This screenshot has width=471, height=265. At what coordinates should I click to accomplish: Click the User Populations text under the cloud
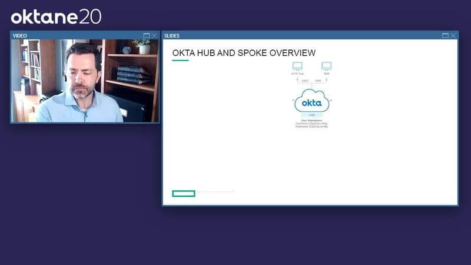[x=311, y=121]
